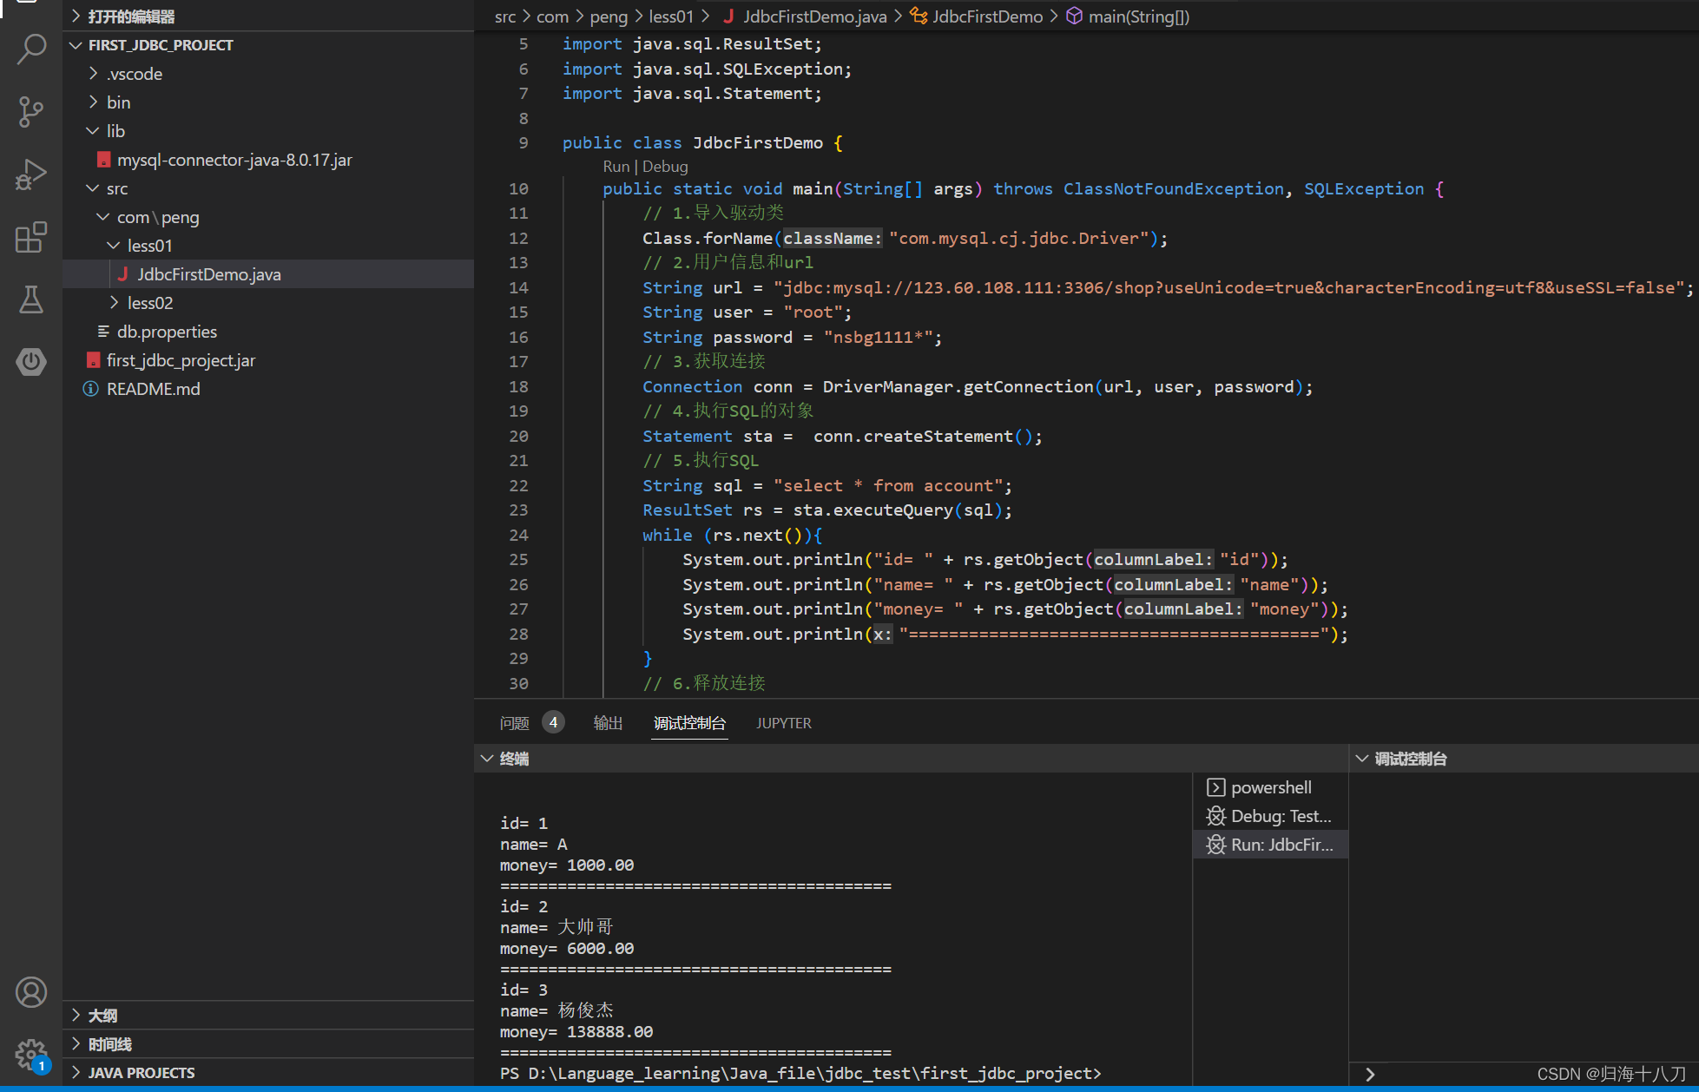Click the README.md info icon
This screenshot has height=1092, width=1699.
point(90,389)
